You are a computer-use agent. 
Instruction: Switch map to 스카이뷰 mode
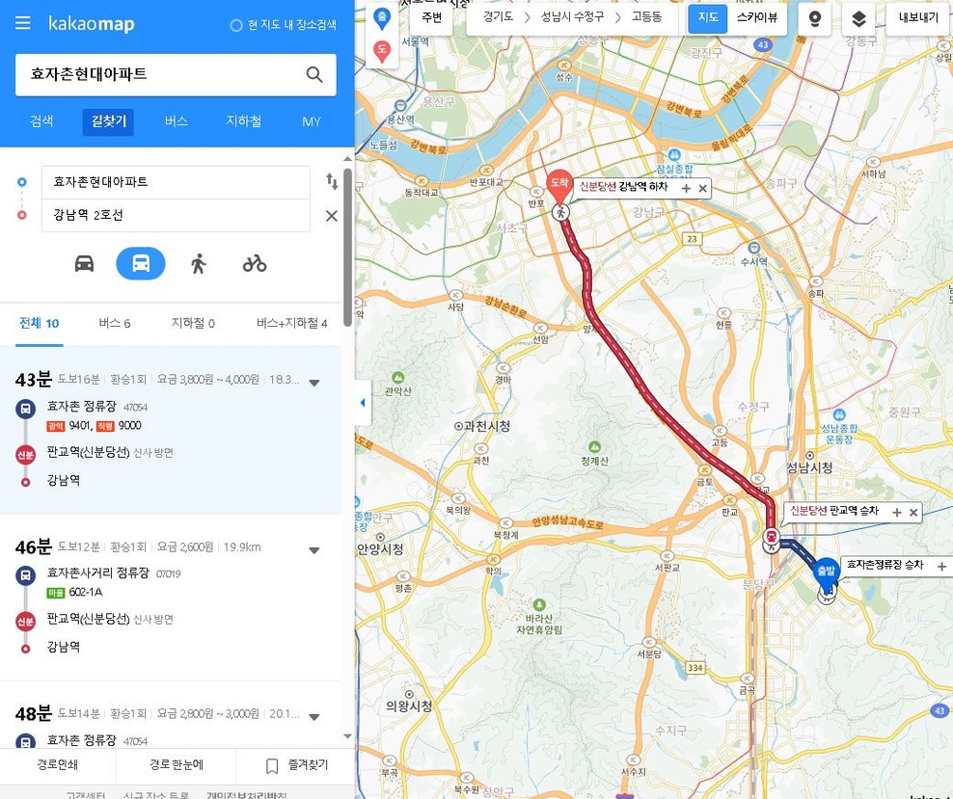click(x=756, y=17)
